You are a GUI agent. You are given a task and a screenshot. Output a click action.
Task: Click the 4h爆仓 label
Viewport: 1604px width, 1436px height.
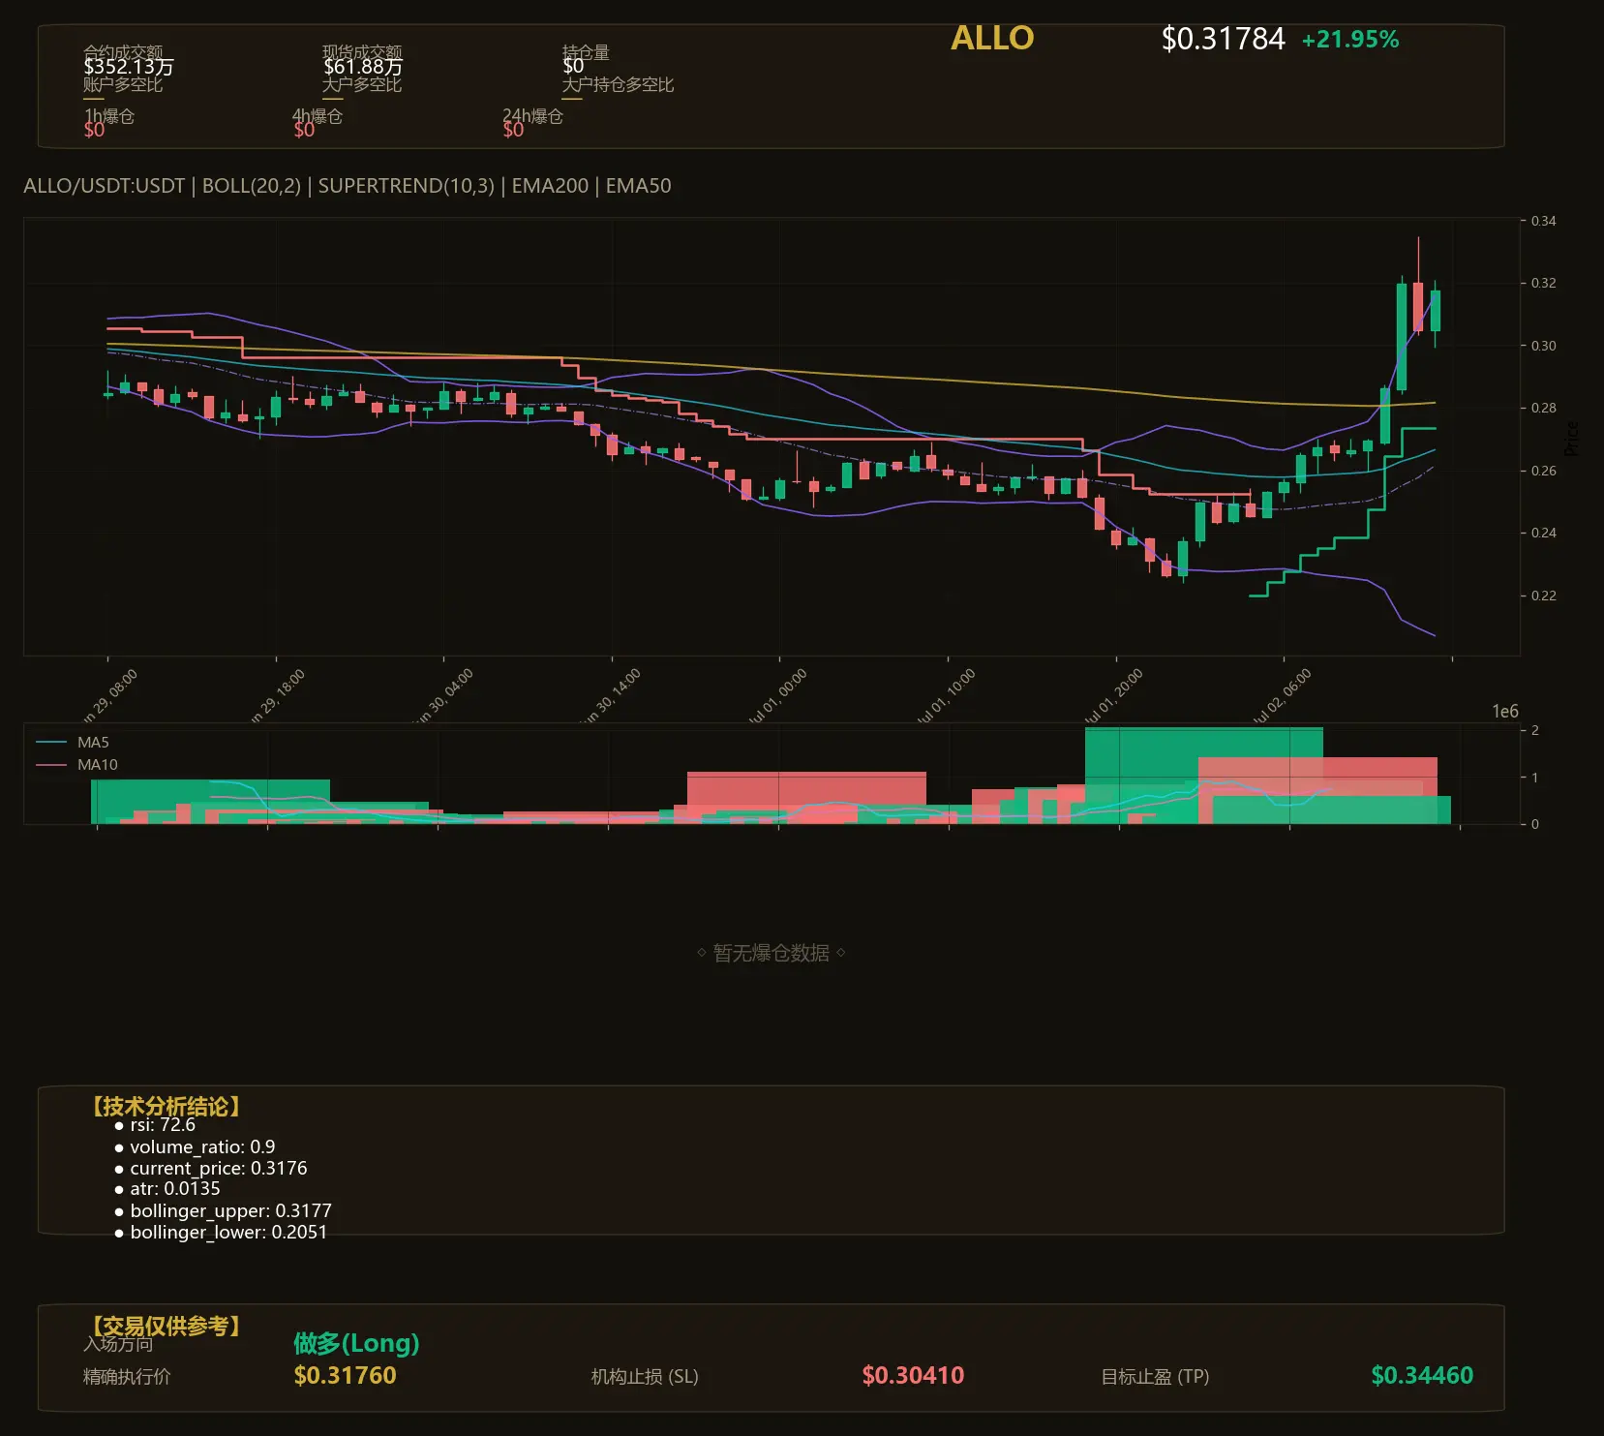tap(318, 116)
